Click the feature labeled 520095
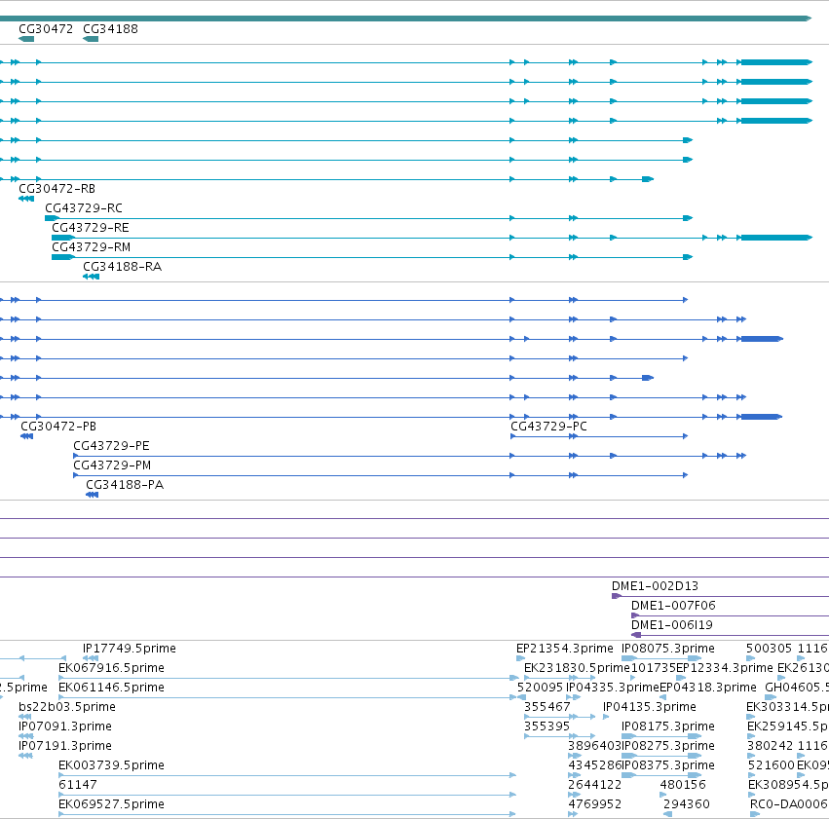The width and height of the screenshot is (829, 819). (540, 688)
